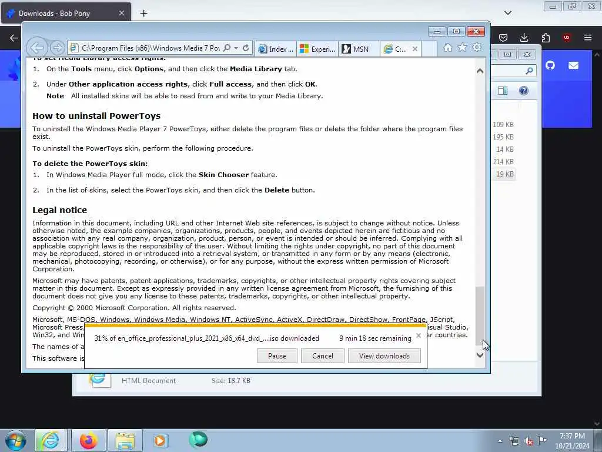Close the active C:... IE tab
Screen dimensions: 602x452
coord(414,49)
